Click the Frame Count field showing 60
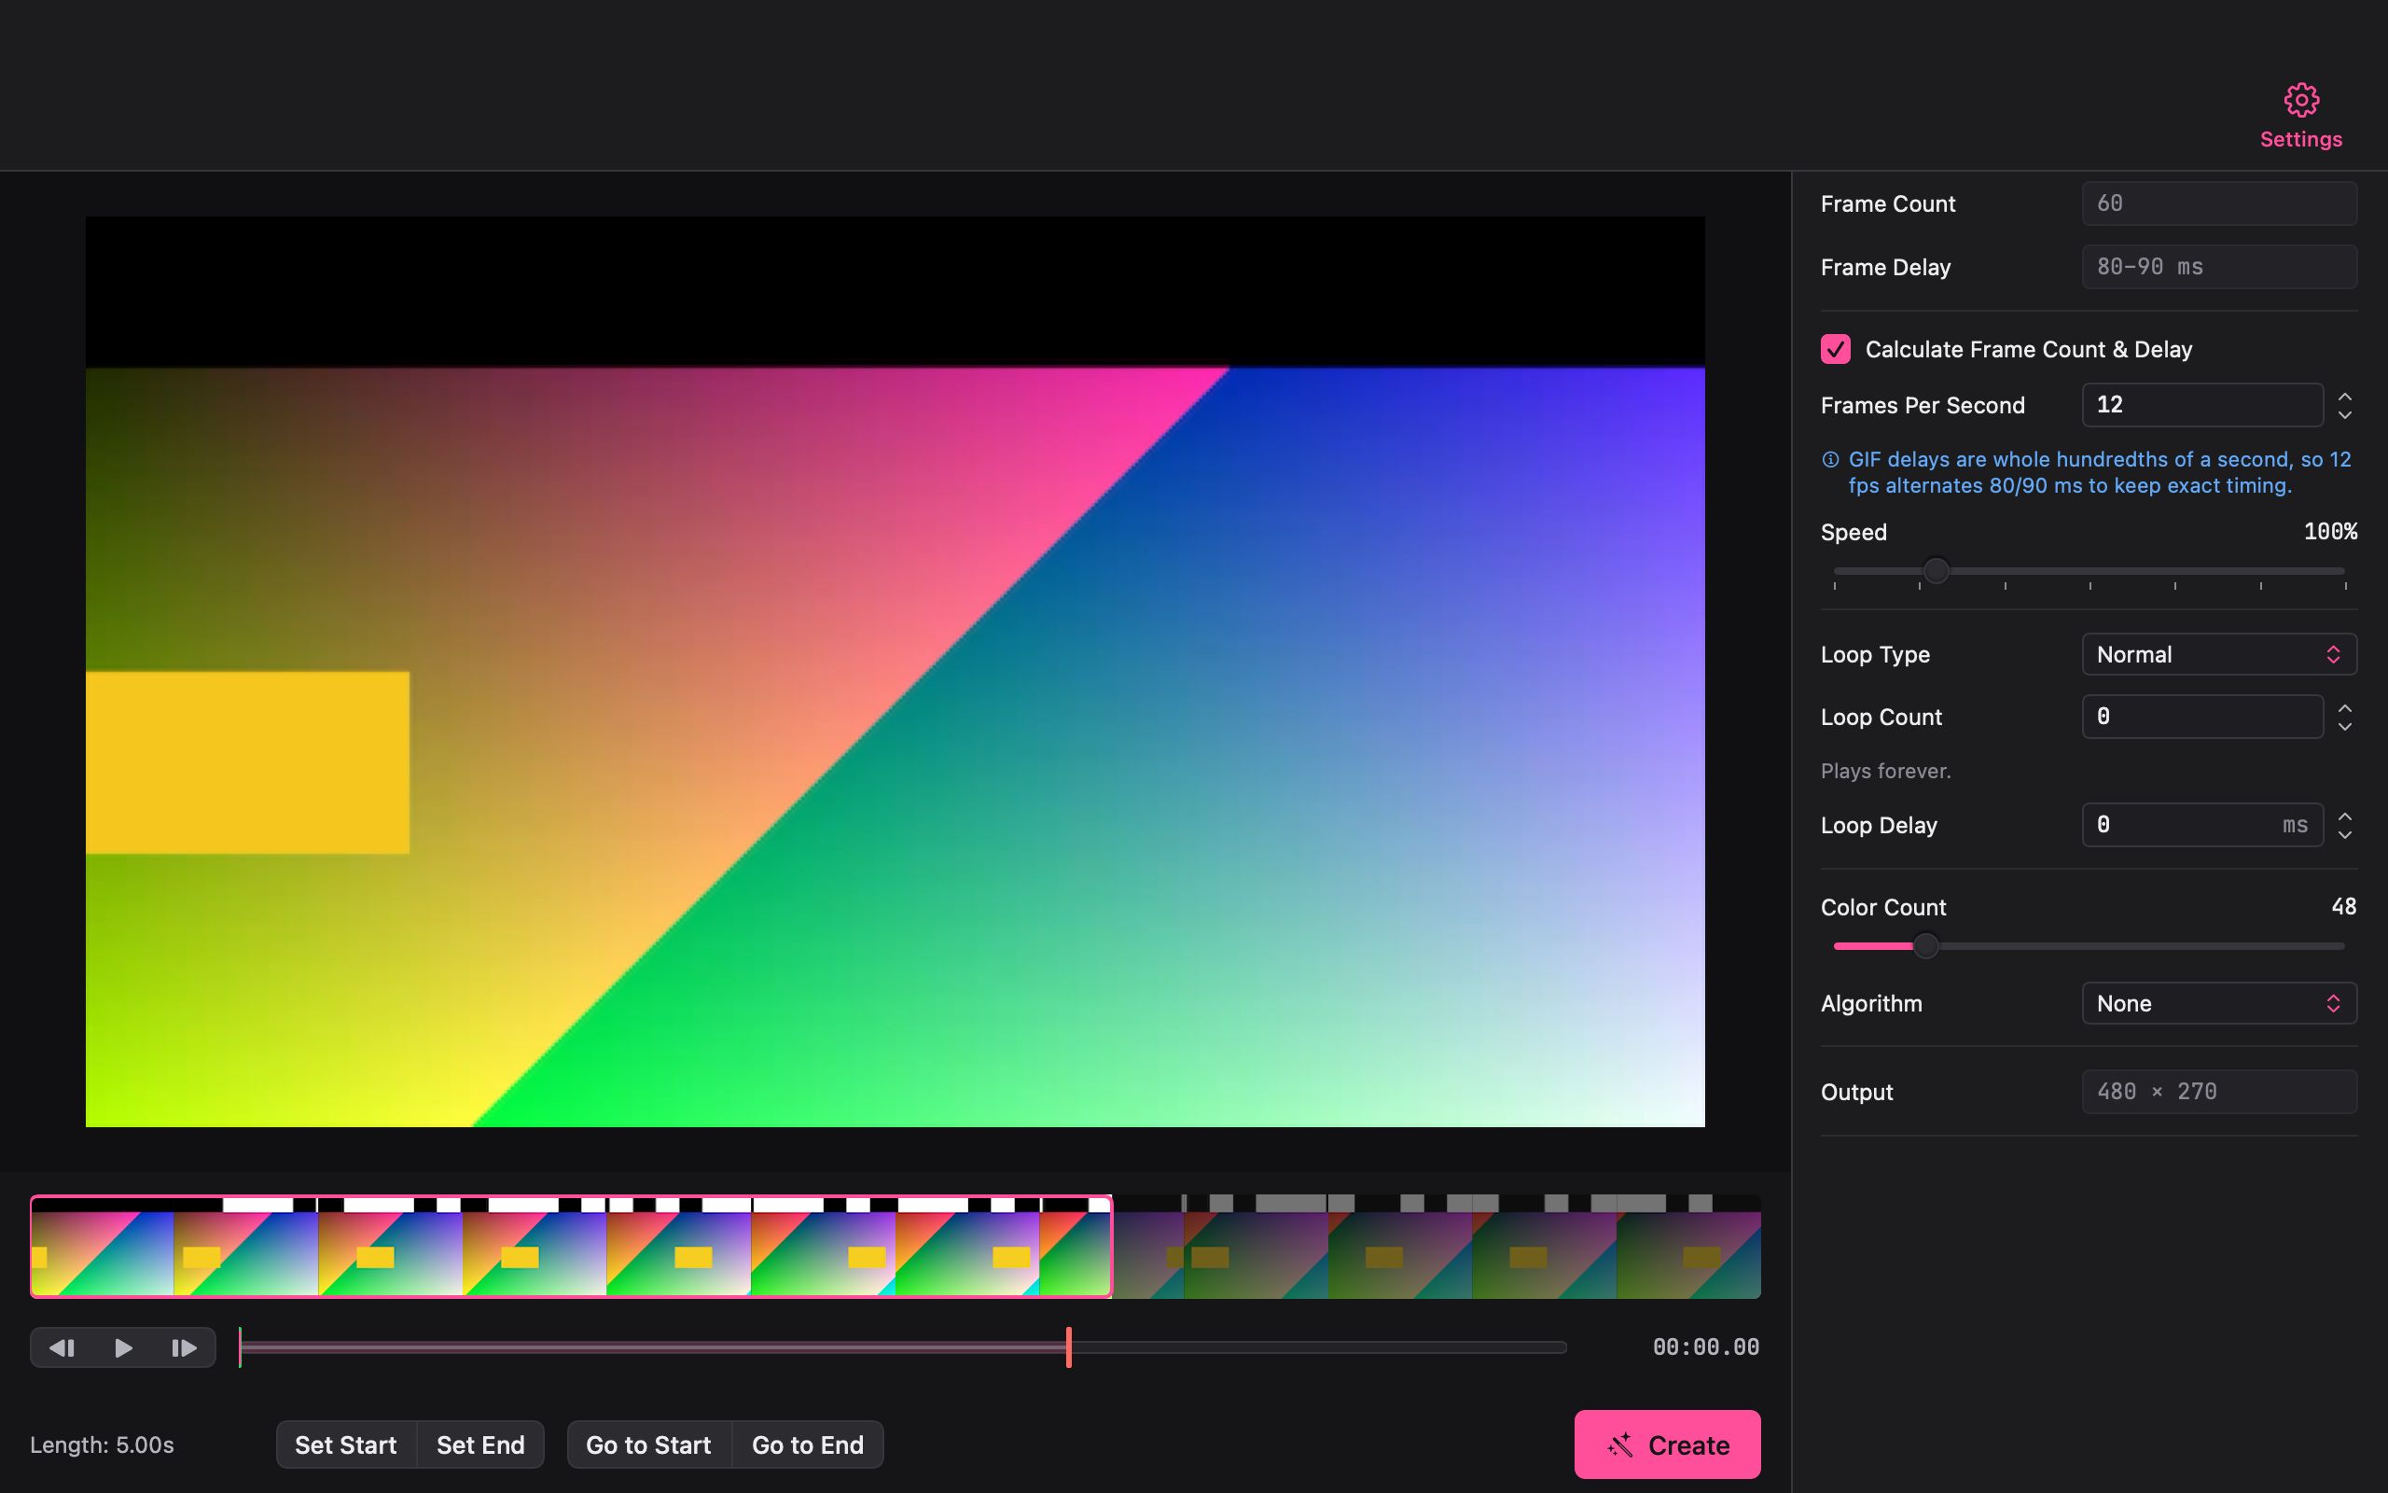Image resolution: width=2388 pixels, height=1493 pixels. [x=2219, y=203]
